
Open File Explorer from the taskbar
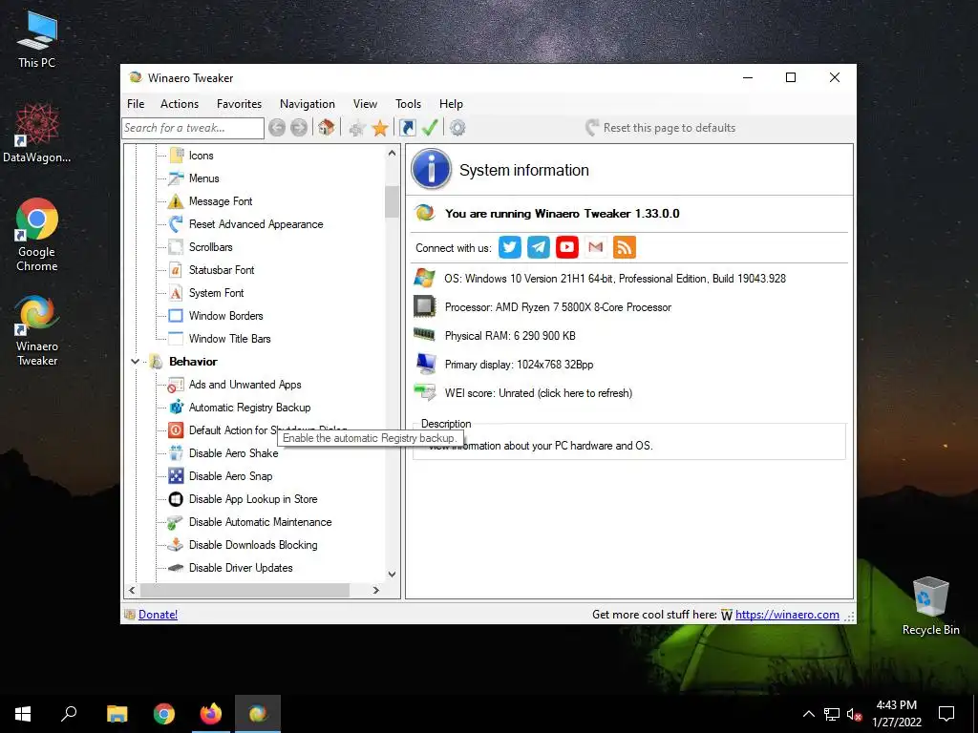pyautogui.click(x=117, y=714)
